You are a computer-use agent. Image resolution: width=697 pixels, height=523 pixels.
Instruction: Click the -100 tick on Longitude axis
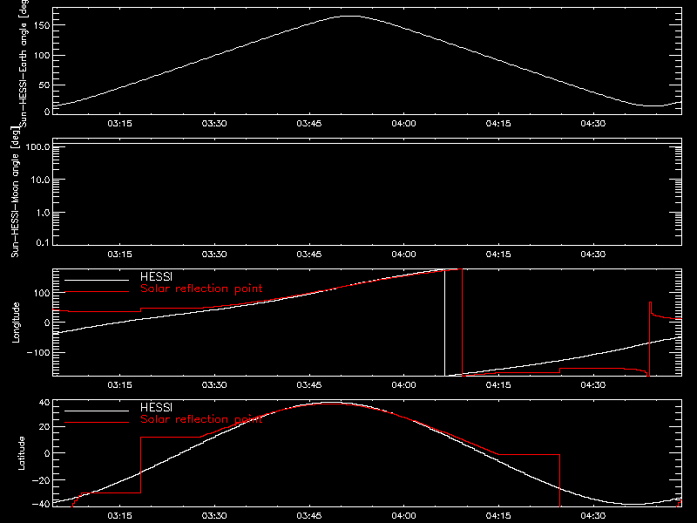(x=37, y=352)
